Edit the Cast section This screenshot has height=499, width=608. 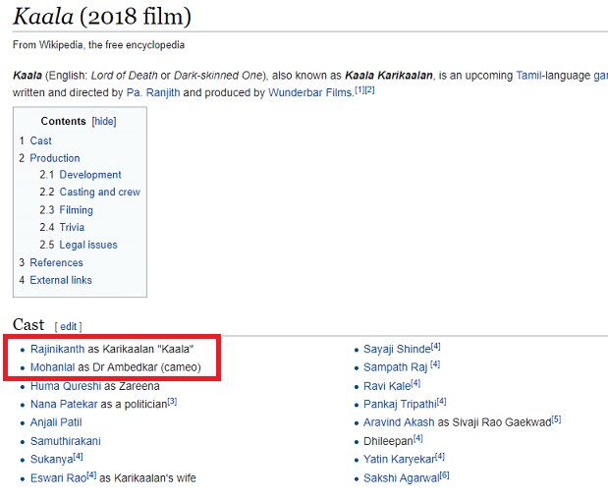(x=68, y=327)
